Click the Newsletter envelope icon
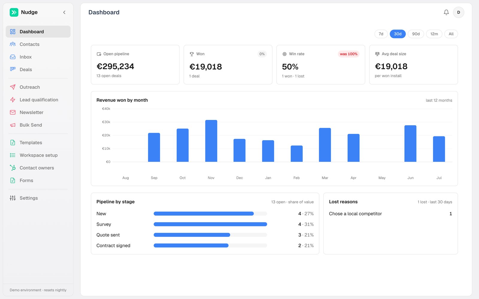This screenshot has width=479, height=299. (x=13, y=112)
